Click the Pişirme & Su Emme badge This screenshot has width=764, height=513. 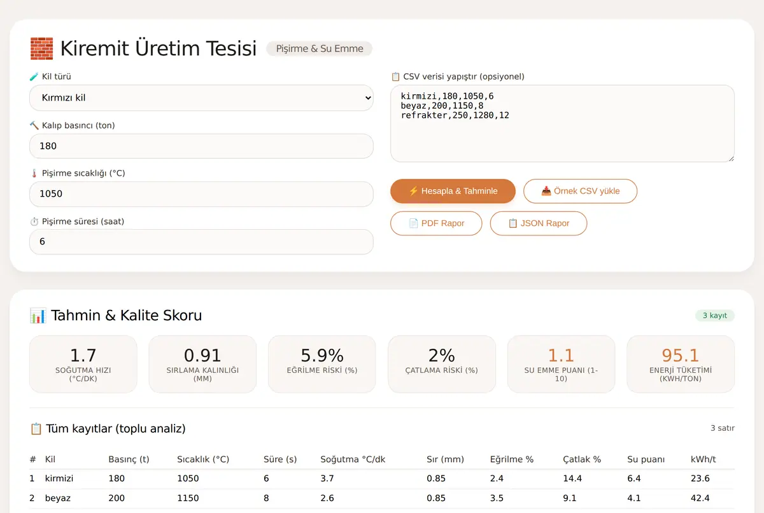tap(320, 48)
